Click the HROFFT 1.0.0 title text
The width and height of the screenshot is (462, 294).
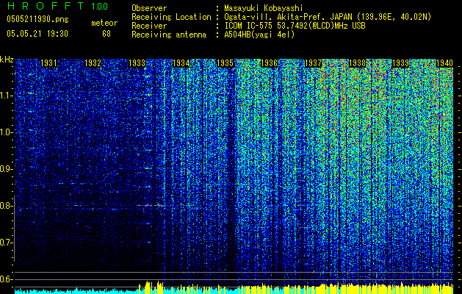57,6
